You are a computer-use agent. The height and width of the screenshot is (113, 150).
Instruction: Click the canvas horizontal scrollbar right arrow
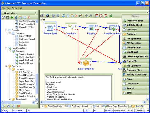pyautogui.click(x=144, y=102)
